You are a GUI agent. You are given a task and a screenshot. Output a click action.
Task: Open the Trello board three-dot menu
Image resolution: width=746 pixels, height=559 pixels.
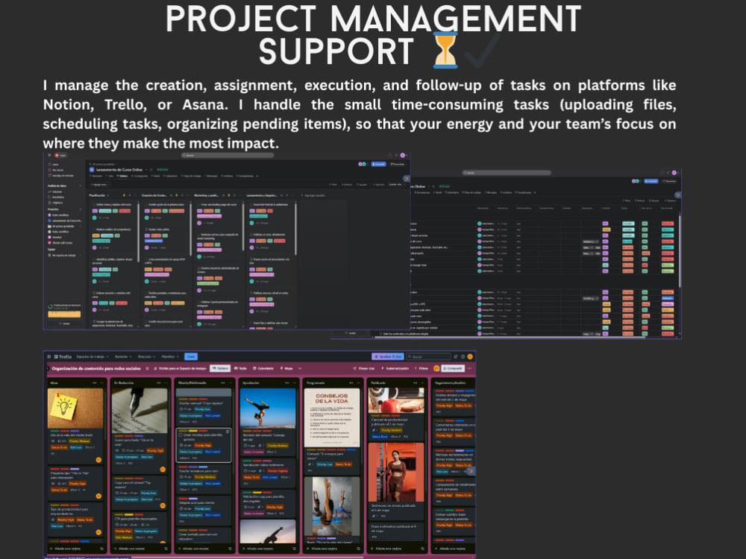click(470, 368)
